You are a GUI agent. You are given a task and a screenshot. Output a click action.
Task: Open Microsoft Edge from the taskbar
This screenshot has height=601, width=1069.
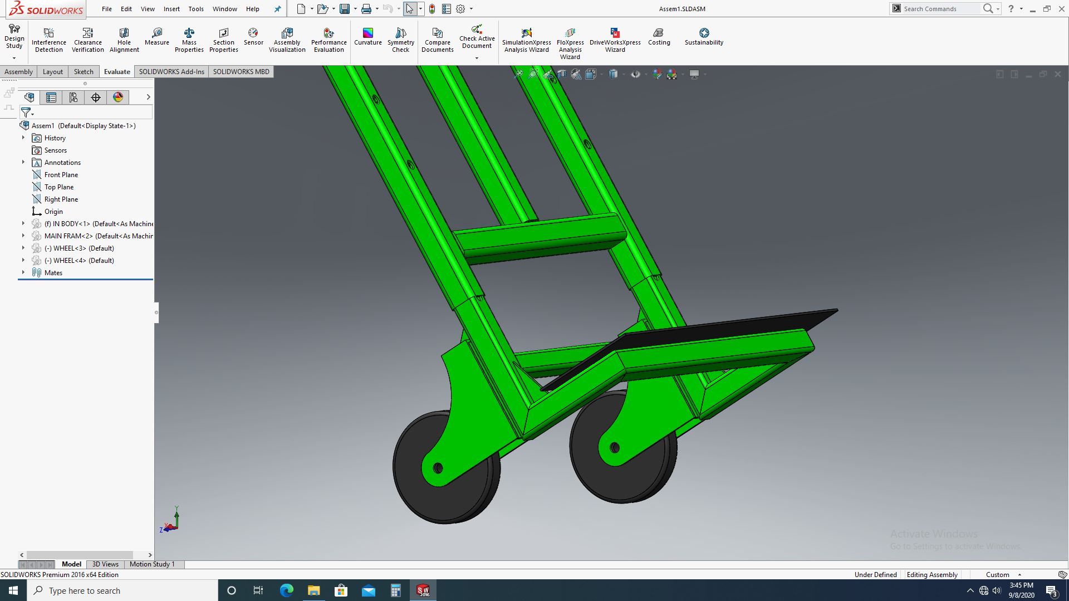pyautogui.click(x=286, y=590)
